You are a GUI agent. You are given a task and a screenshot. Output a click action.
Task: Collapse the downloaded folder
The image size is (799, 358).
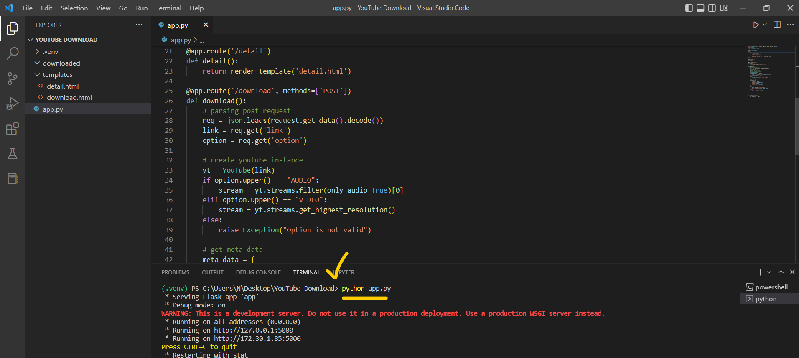tap(88, 63)
